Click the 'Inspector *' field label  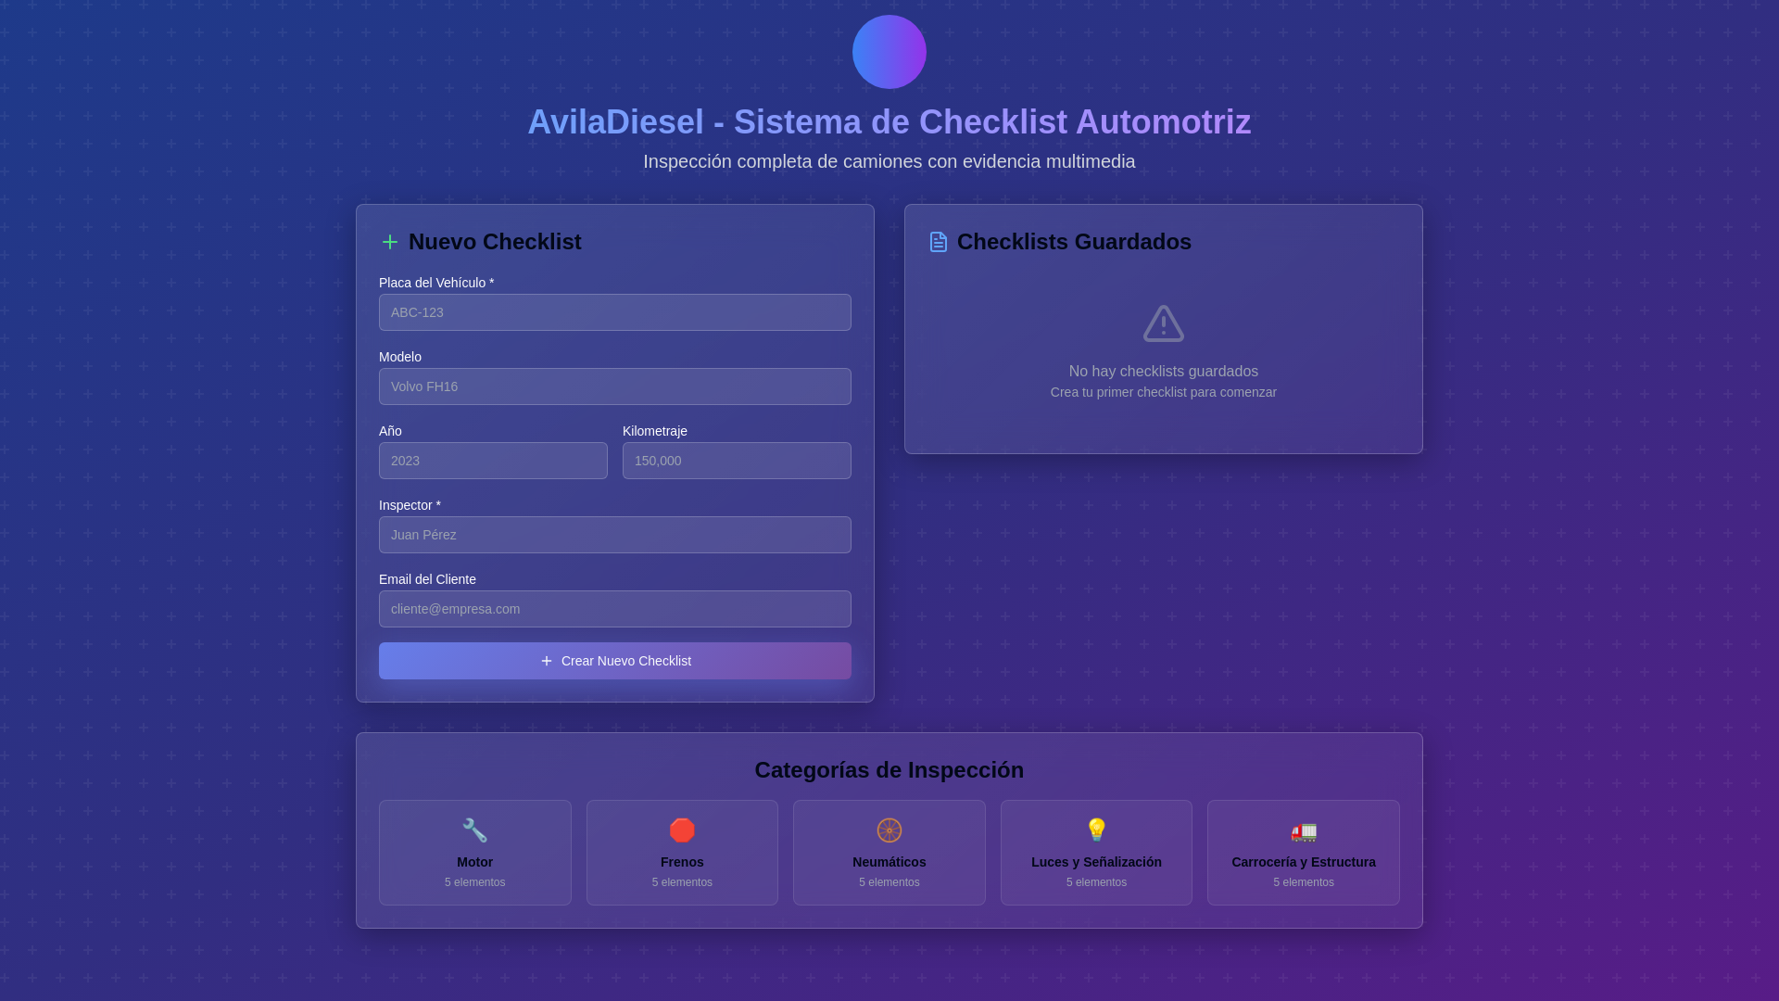(410, 505)
